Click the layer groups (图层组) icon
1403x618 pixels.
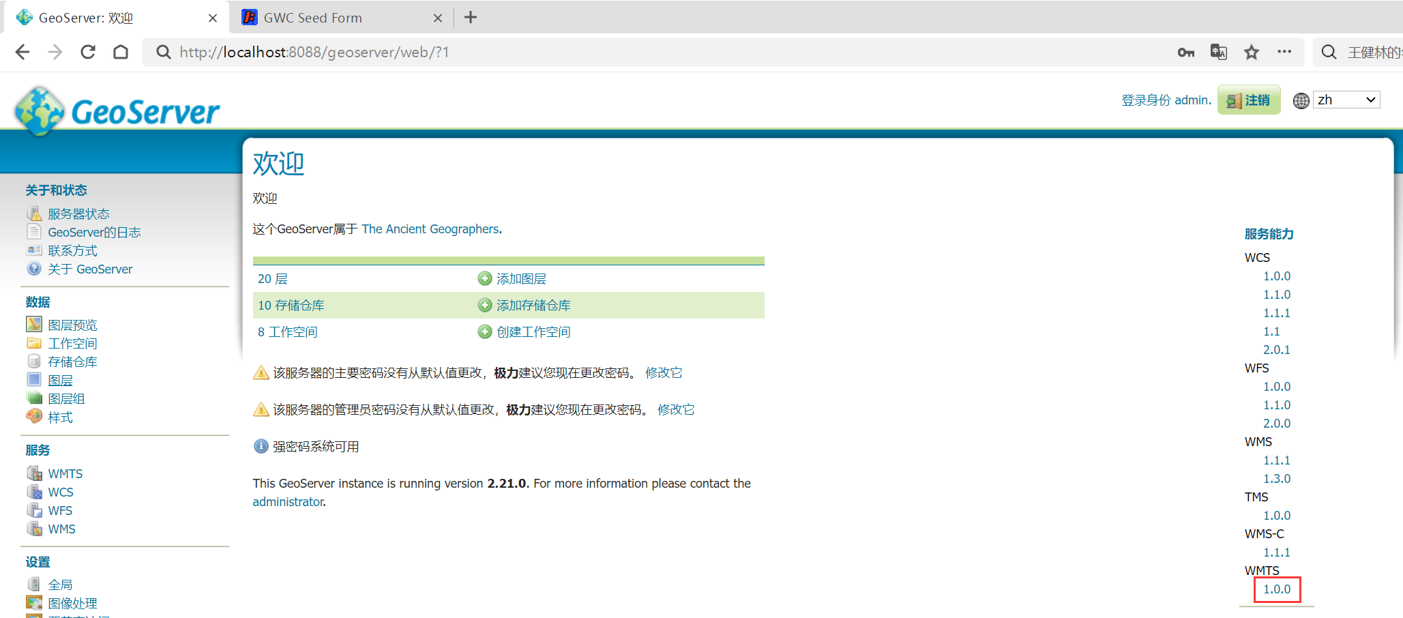pos(34,398)
